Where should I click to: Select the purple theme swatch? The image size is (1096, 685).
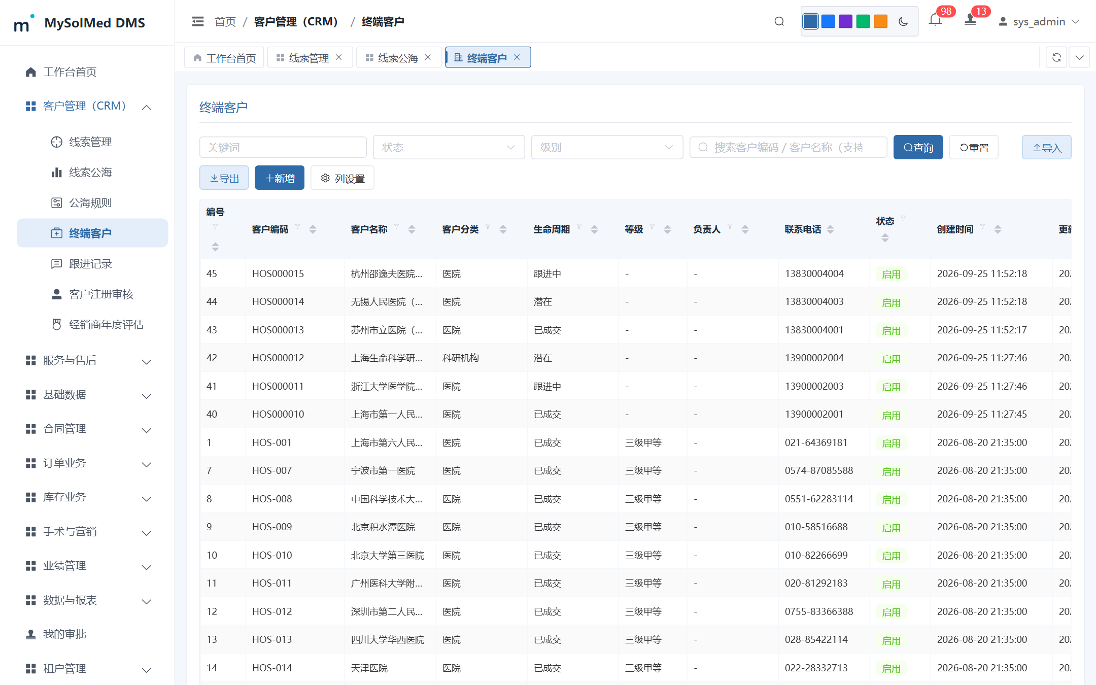[x=845, y=21]
